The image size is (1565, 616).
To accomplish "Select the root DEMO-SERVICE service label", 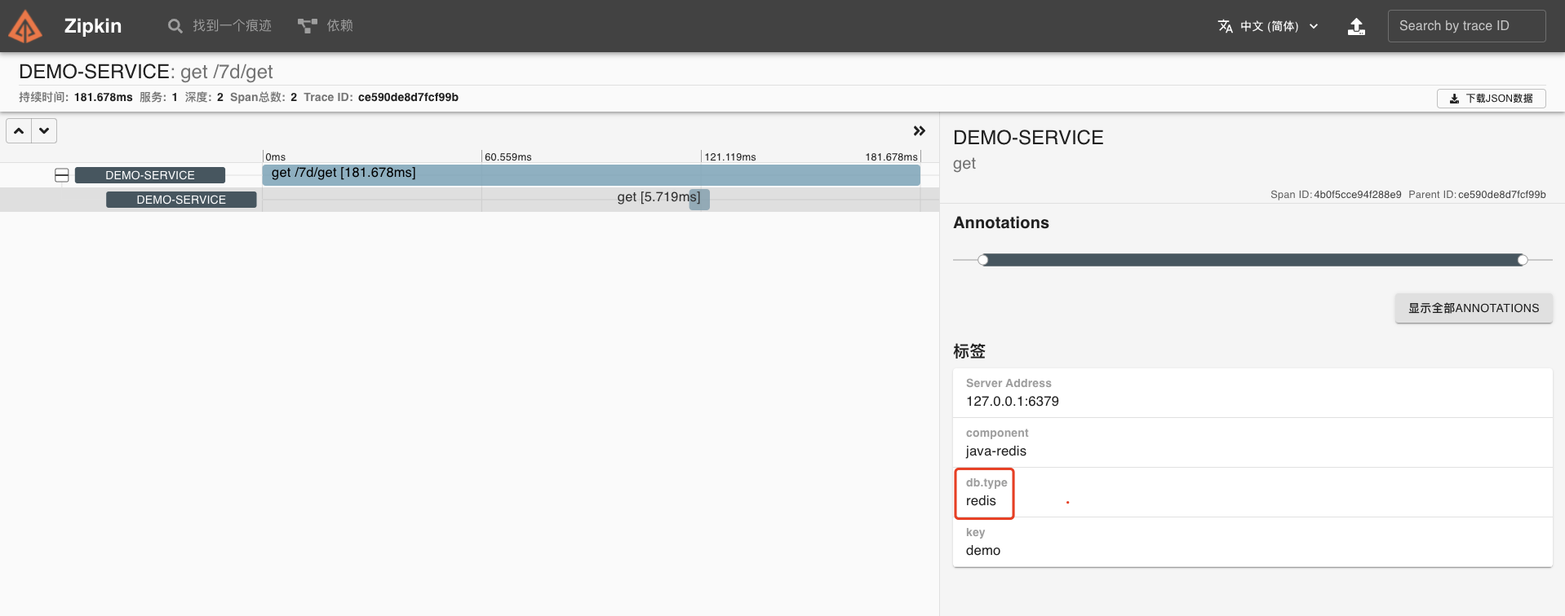I will tap(150, 175).
